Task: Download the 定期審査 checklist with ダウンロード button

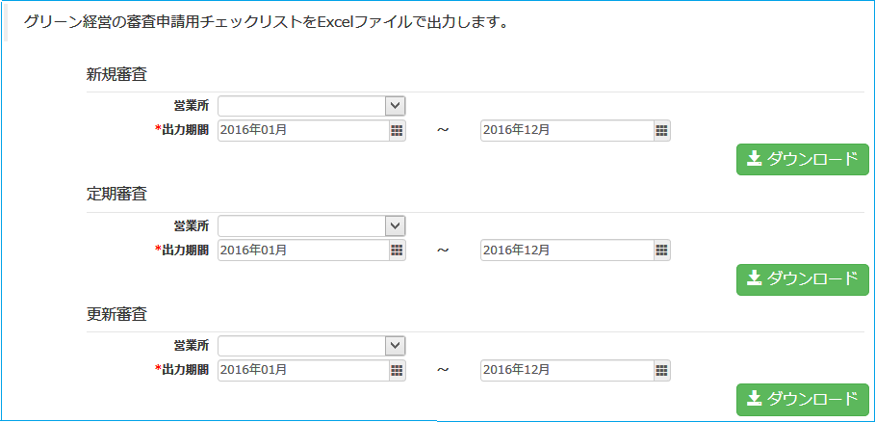Action: tap(803, 279)
